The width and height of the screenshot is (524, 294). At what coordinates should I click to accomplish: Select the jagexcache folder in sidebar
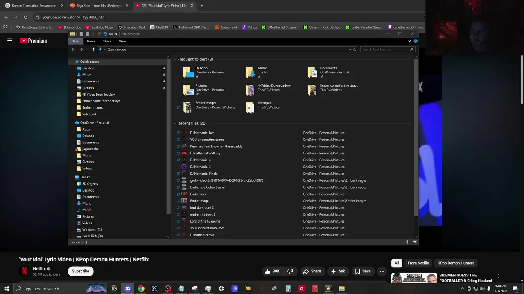(x=90, y=149)
